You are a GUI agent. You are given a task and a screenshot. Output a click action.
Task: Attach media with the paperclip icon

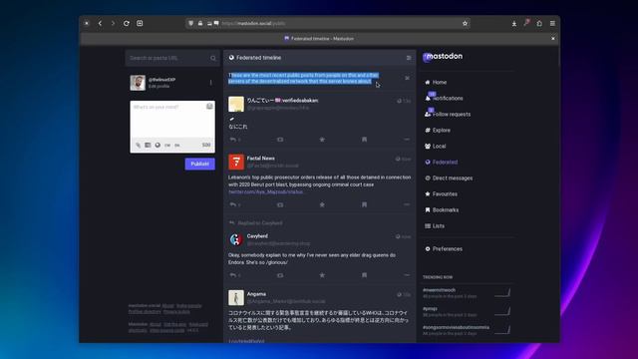coord(138,145)
